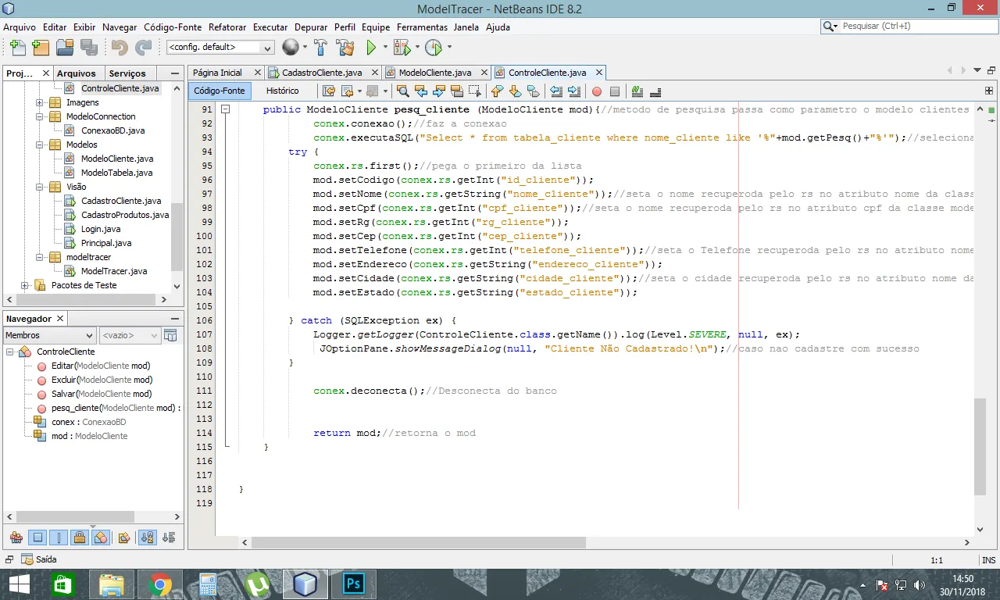Open the Refatorar menu
Image resolution: width=1000 pixels, height=600 pixels.
(227, 27)
